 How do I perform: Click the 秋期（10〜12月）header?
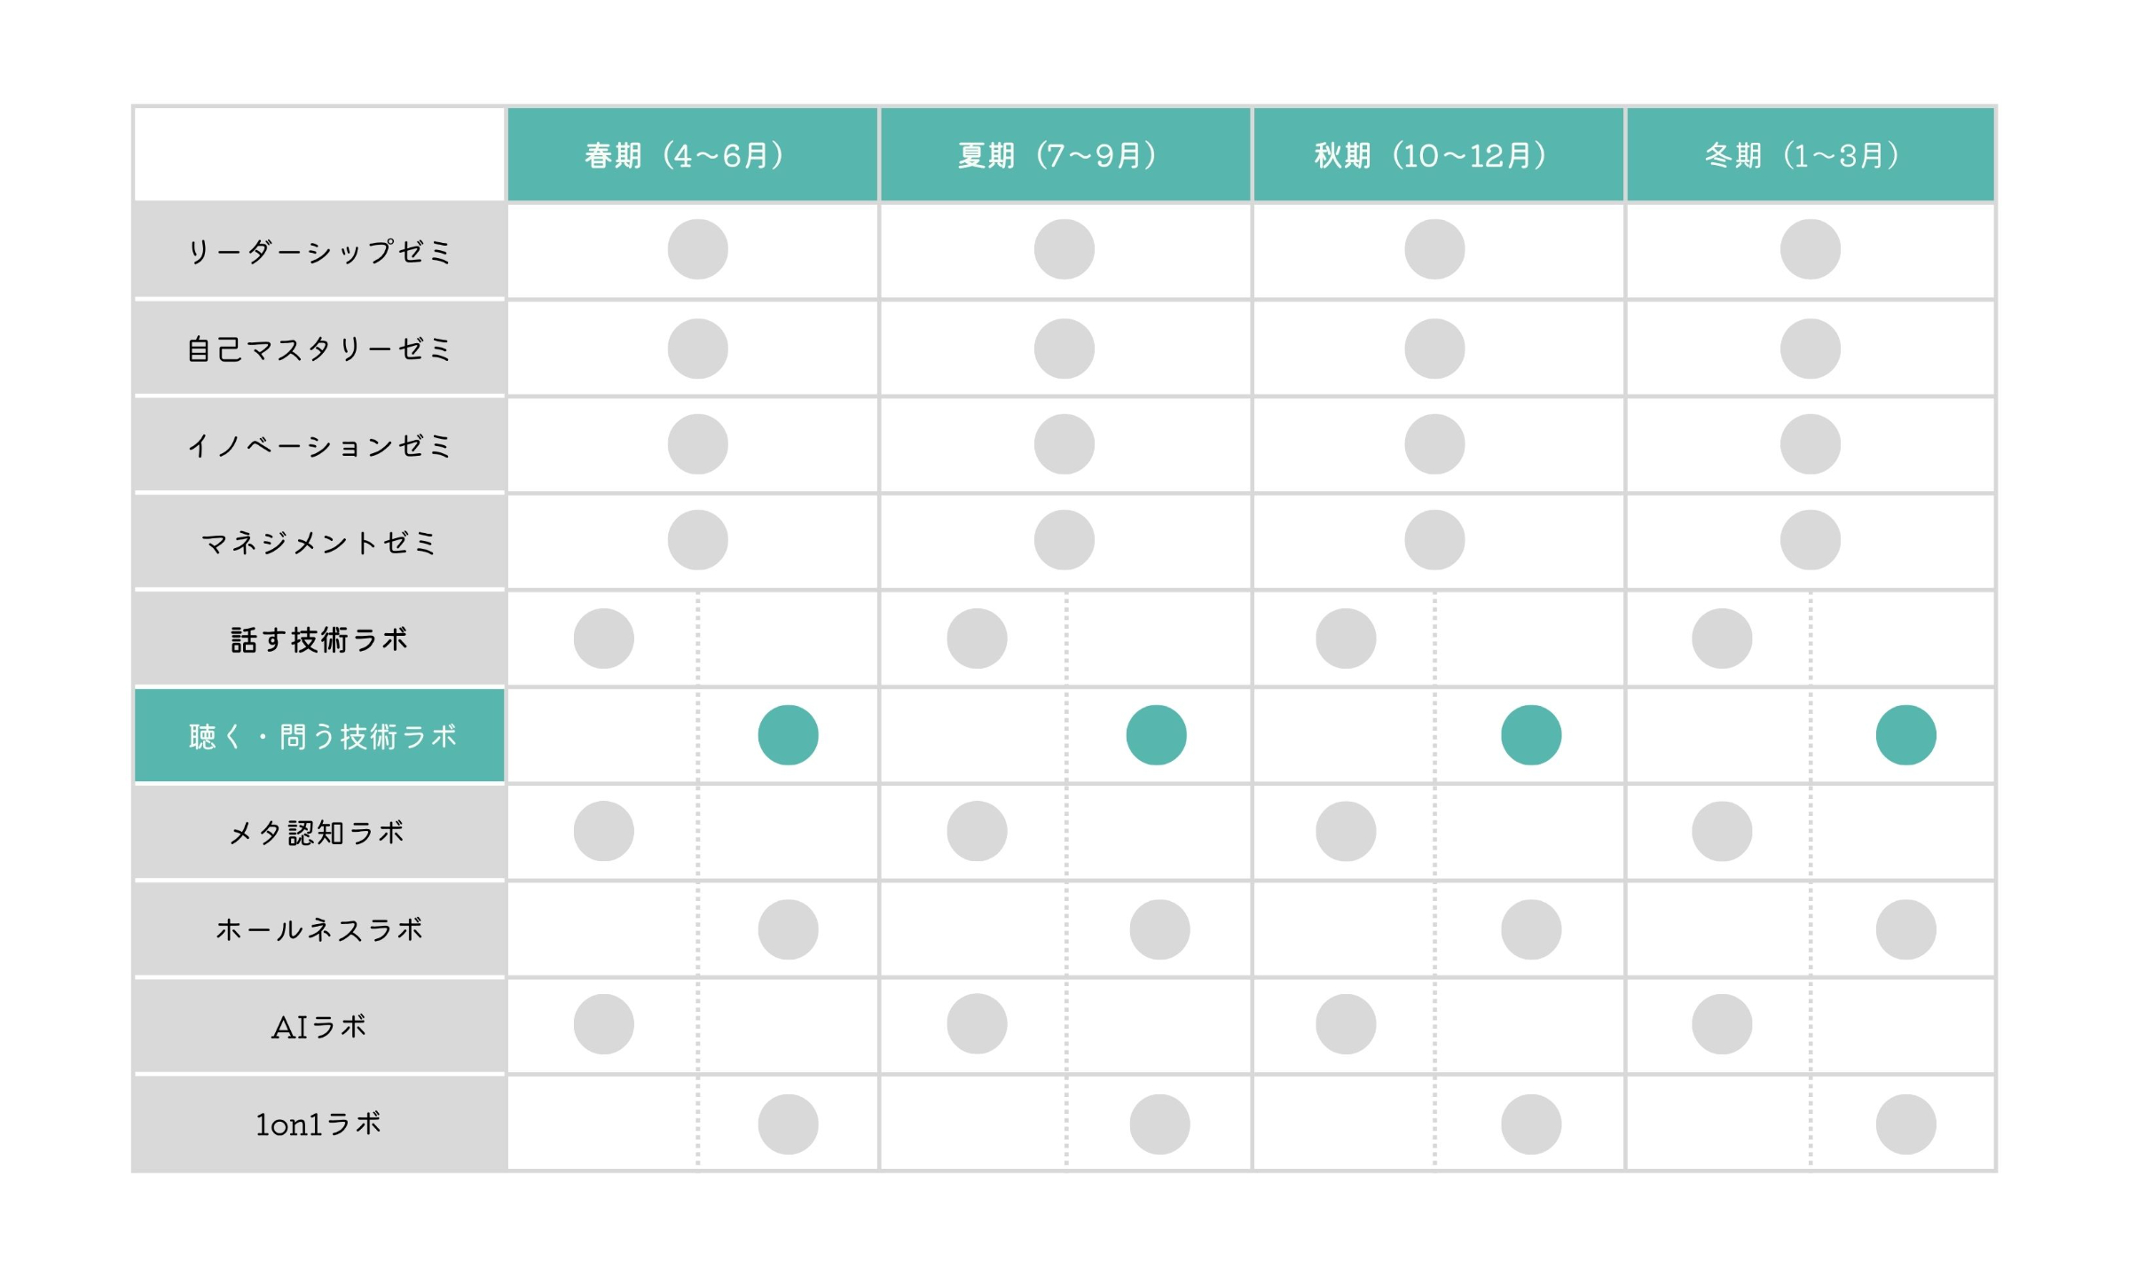click(1438, 155)
